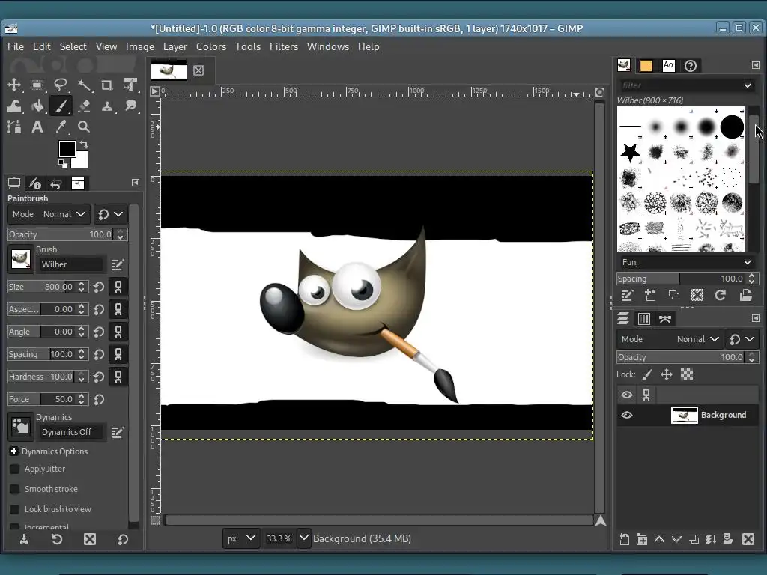The image size is (767, 575).
Task: Duplicate the selected brush
Action: tap(673, 295)
